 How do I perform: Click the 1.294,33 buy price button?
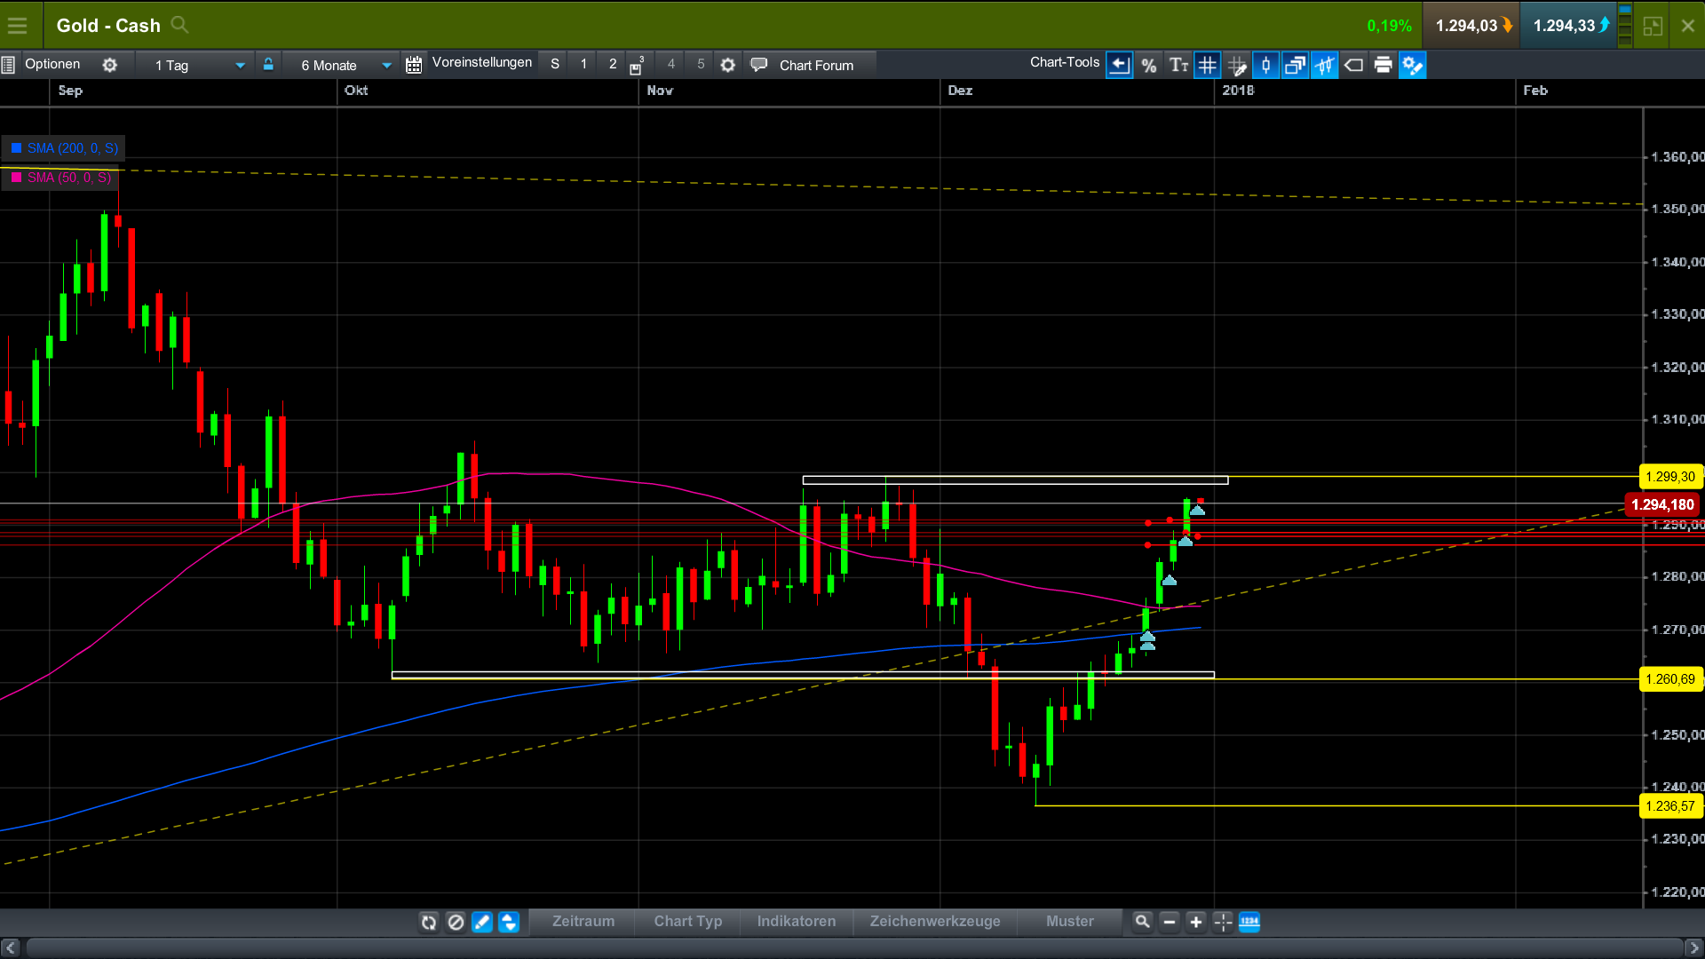pyautogui.click(x=1568, y=25)
